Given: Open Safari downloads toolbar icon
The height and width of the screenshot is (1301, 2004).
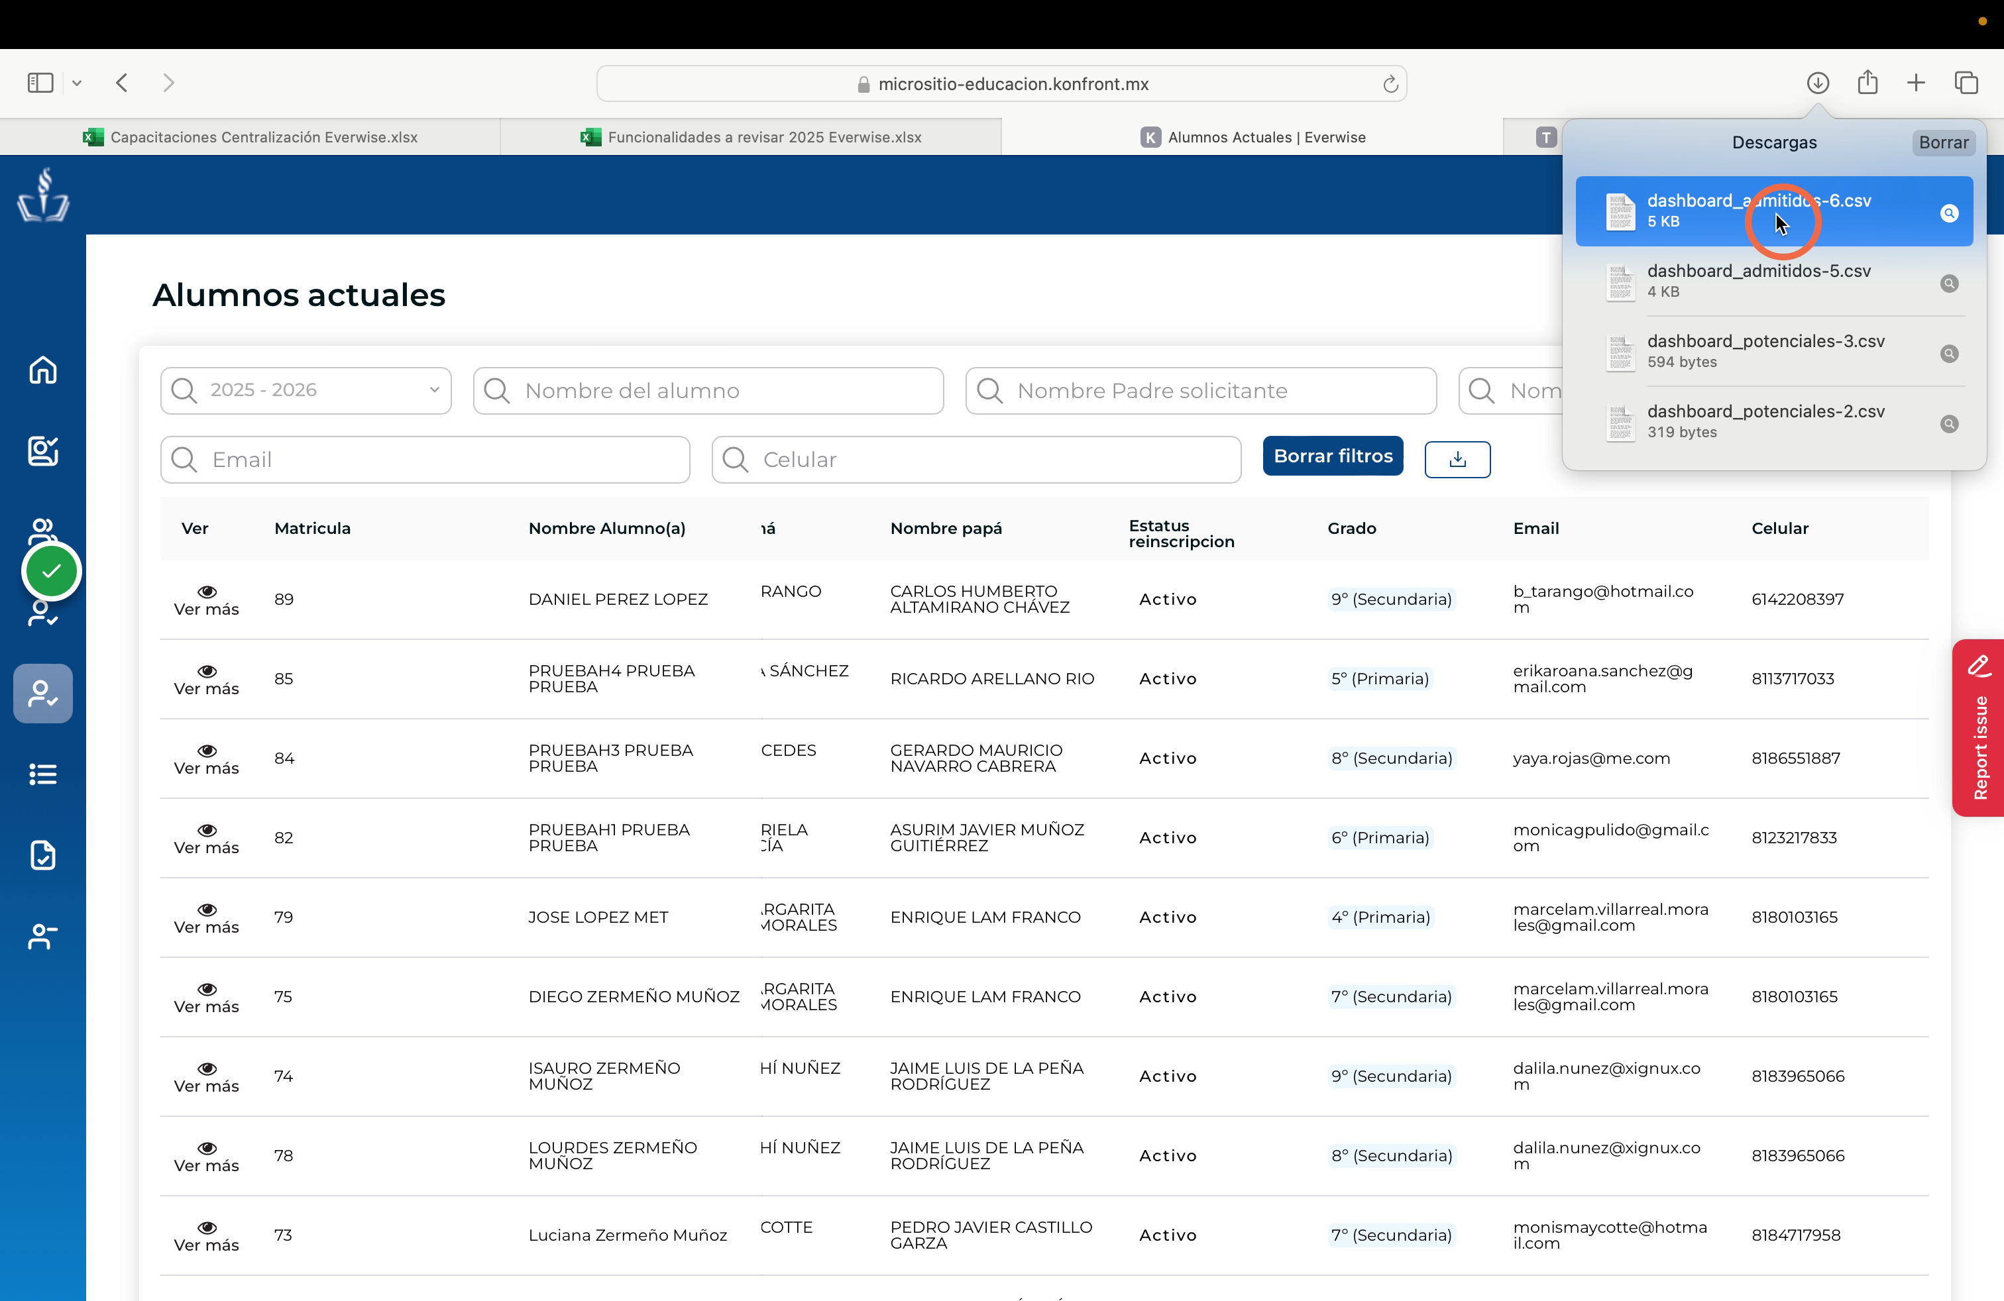Looking at the screenshot, I should 1818,82.
